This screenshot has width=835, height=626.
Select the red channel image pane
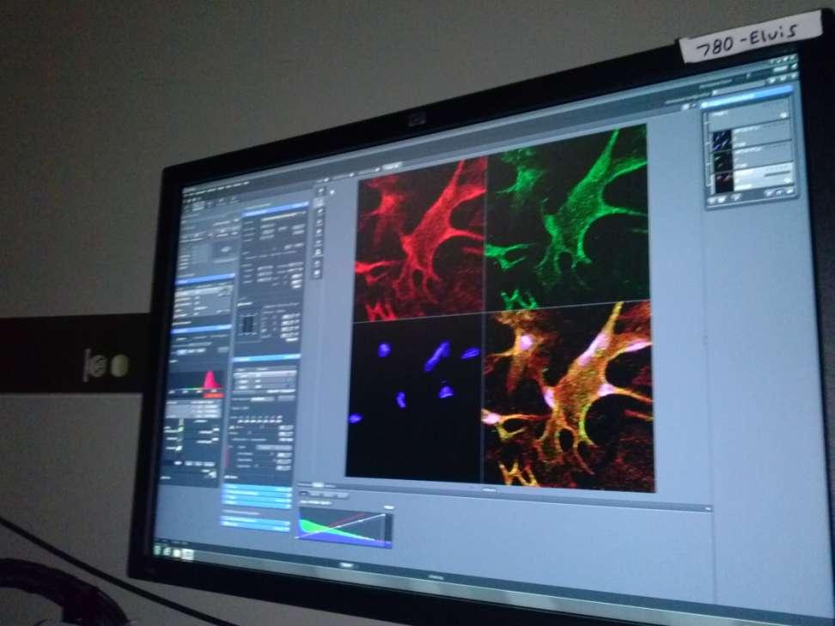pos(421,240)
